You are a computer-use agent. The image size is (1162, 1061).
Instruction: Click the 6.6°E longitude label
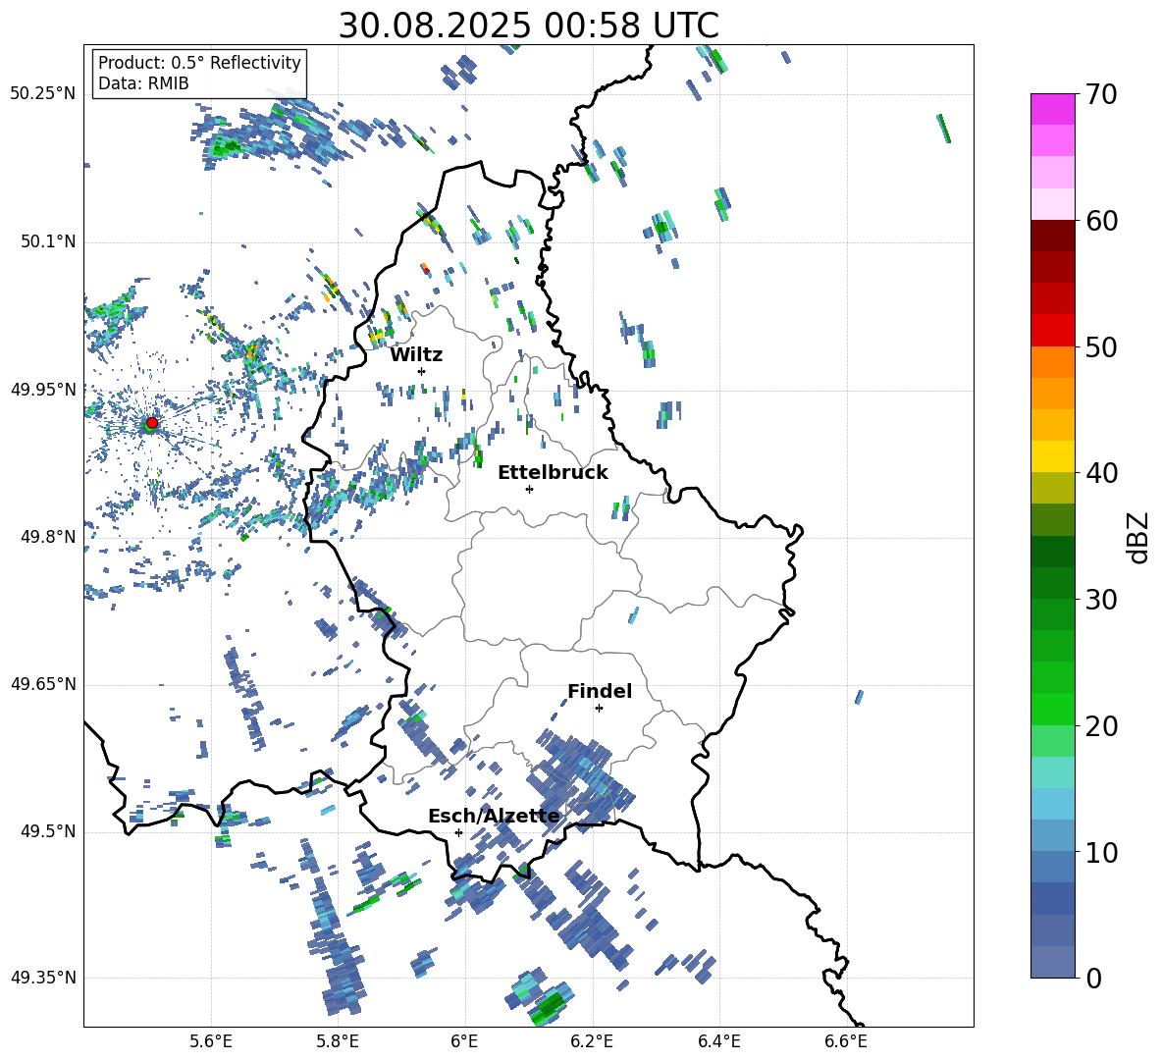846,1041
